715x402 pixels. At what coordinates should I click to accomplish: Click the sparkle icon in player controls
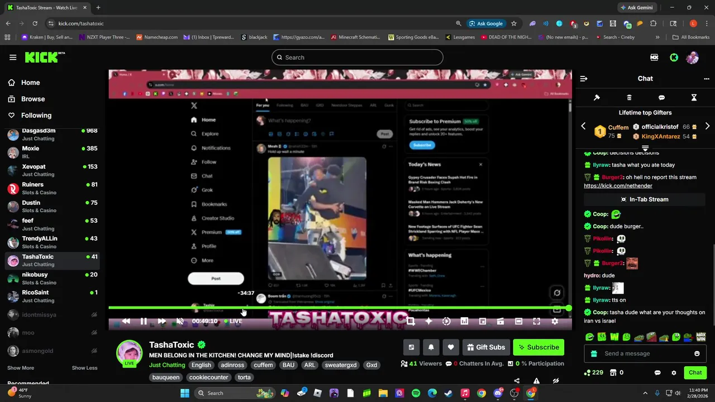click(x=428, y=321)
